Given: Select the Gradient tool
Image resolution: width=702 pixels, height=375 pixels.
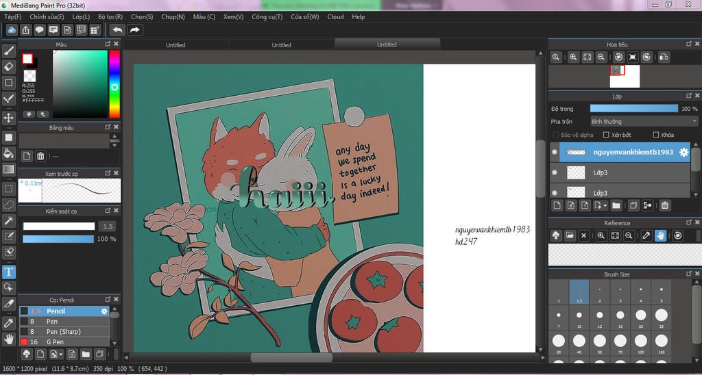Looking at the screenshot, I should tap(8, 170).
